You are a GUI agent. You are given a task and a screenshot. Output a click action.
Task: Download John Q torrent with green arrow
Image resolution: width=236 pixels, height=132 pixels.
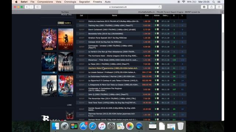[156, 94]
